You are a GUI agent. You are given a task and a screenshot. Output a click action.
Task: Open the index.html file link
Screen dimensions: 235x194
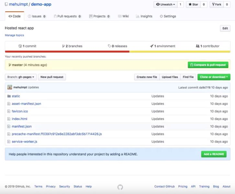pos(19,119)
